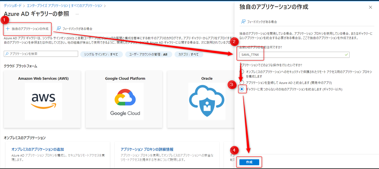Open オンプレミスのアプリケーションの追加 link

[37, 149]
